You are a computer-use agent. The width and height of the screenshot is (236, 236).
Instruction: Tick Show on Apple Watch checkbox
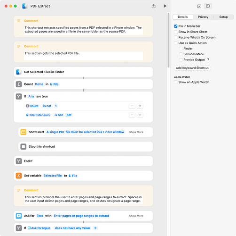pyautogui.click(x=176, y=82)
